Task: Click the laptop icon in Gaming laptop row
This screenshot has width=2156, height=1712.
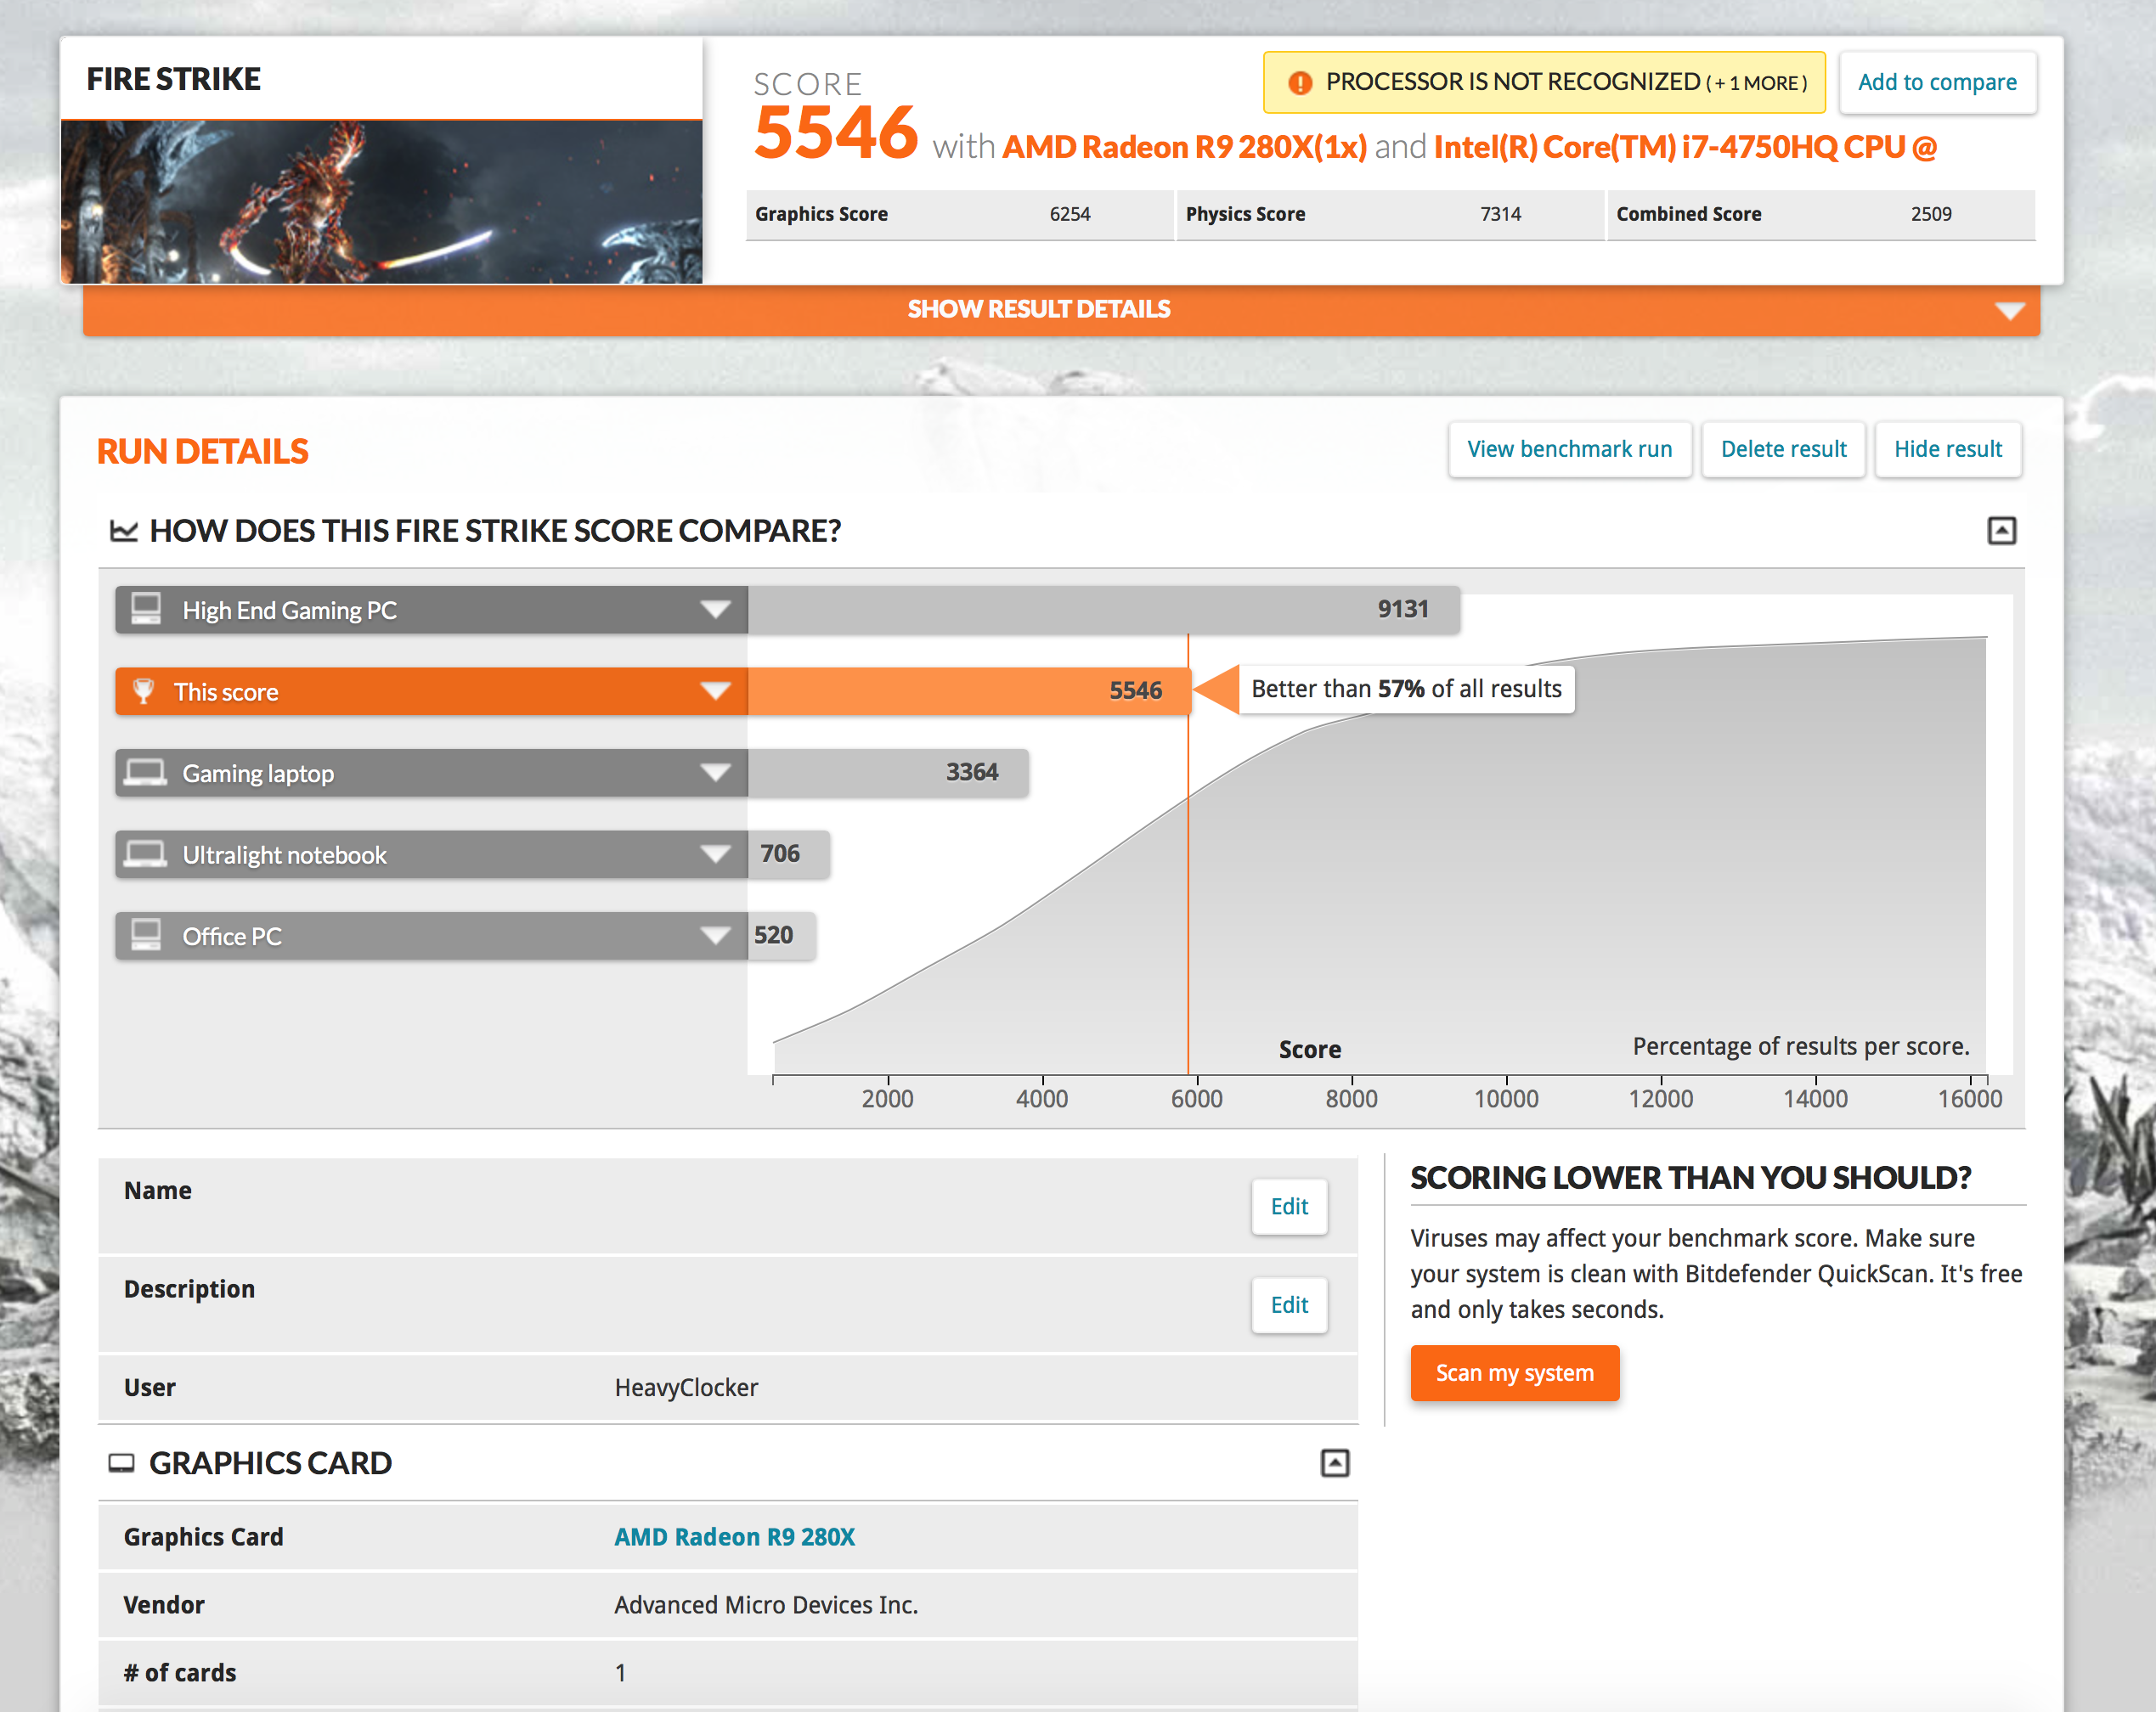Action: coord(146,773)
